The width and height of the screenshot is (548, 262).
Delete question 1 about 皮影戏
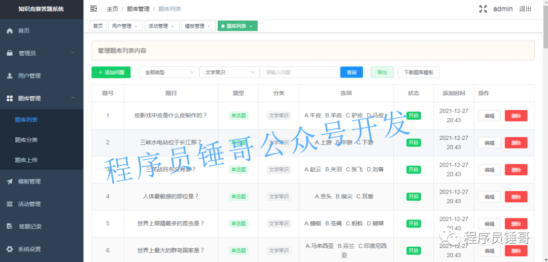[x=516, y=116]
